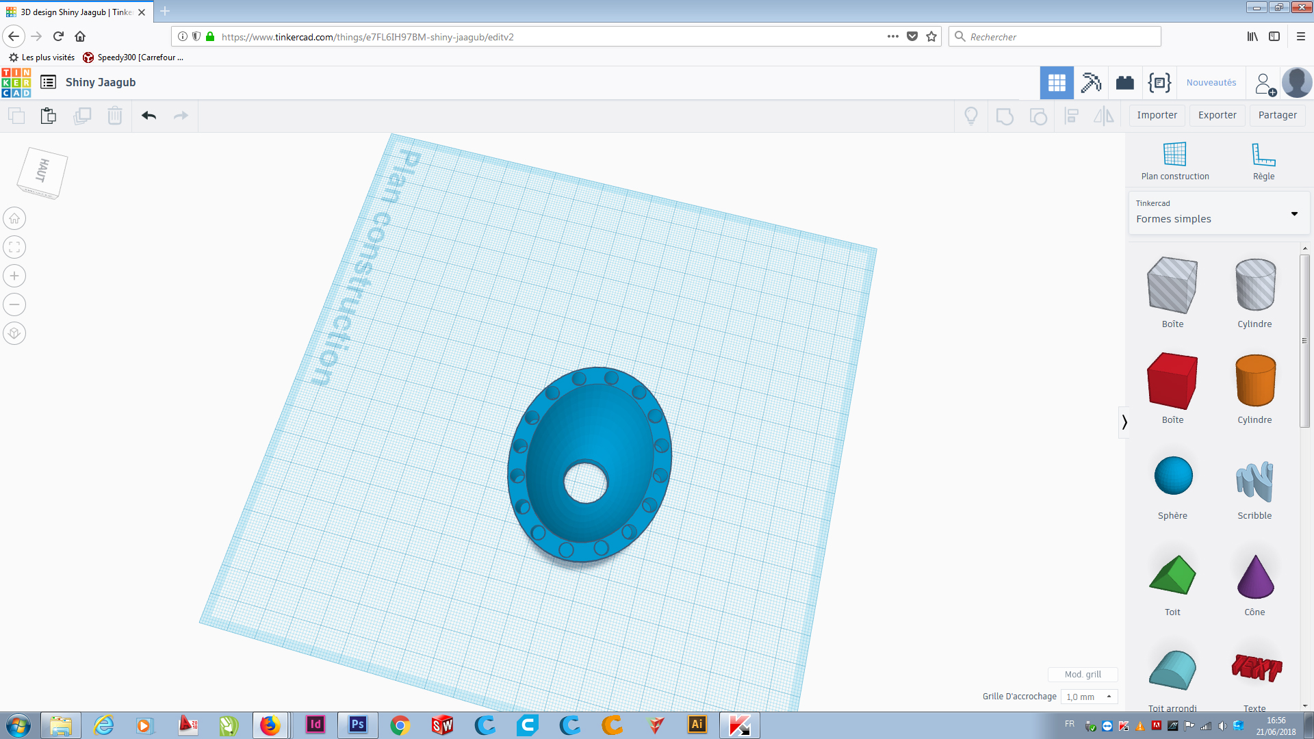Toggle perspective/orthographic view cube button
Screen dimensions: 1314x739
(x=14, y=333)
